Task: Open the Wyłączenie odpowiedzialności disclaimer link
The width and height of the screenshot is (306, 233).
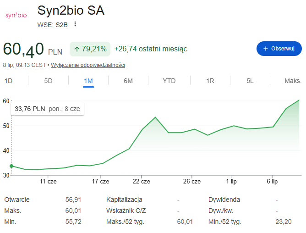Action: point(88,65)
